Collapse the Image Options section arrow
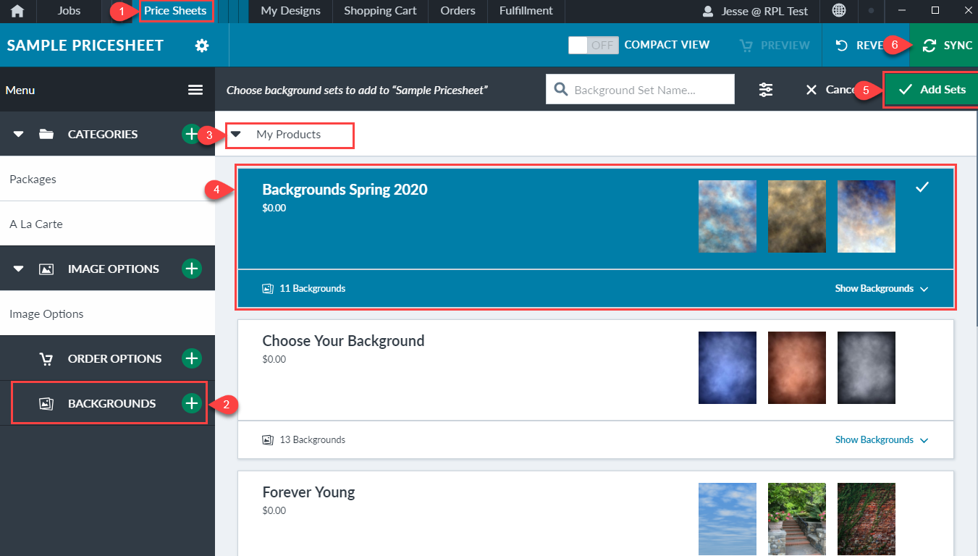 (x=19, y=269)
